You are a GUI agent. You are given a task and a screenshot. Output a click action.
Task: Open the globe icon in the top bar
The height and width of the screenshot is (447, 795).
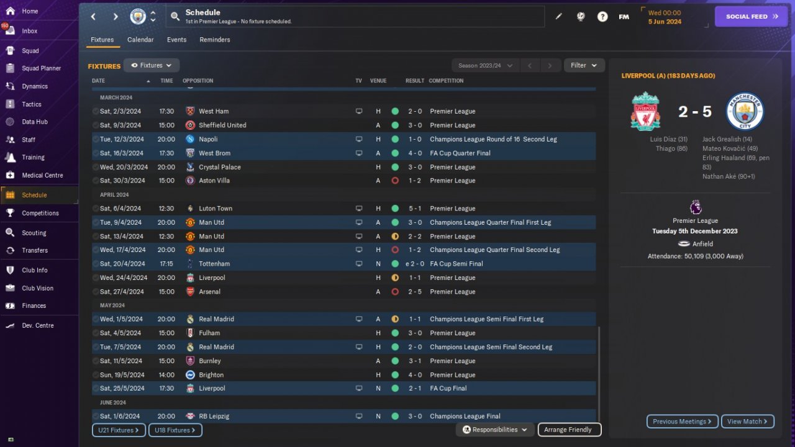581,17
